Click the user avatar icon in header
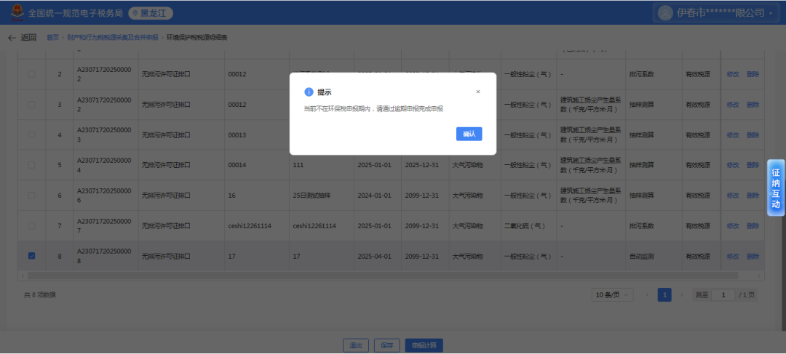The height and width of the screenshot is (354, 786). pyautogui.click(x=665, y=13)
